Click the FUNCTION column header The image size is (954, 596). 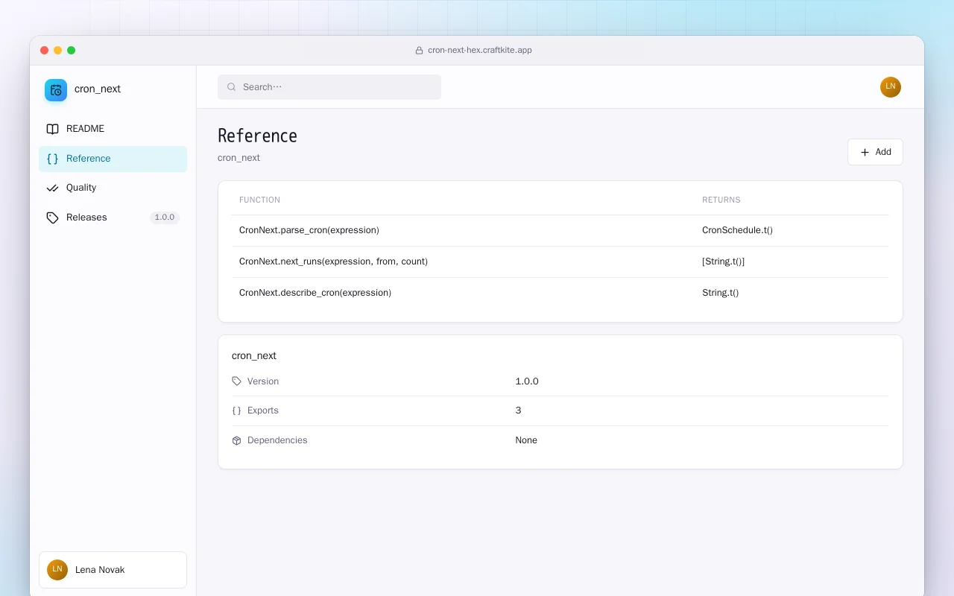tap(259, 200)
